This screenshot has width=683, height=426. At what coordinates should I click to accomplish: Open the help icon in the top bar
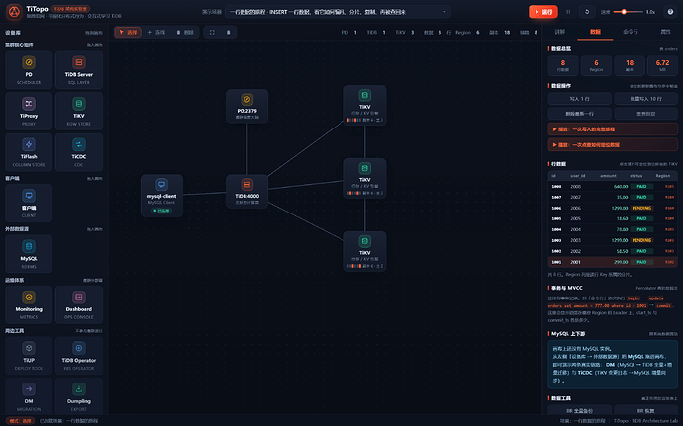(x=670, y=12)
